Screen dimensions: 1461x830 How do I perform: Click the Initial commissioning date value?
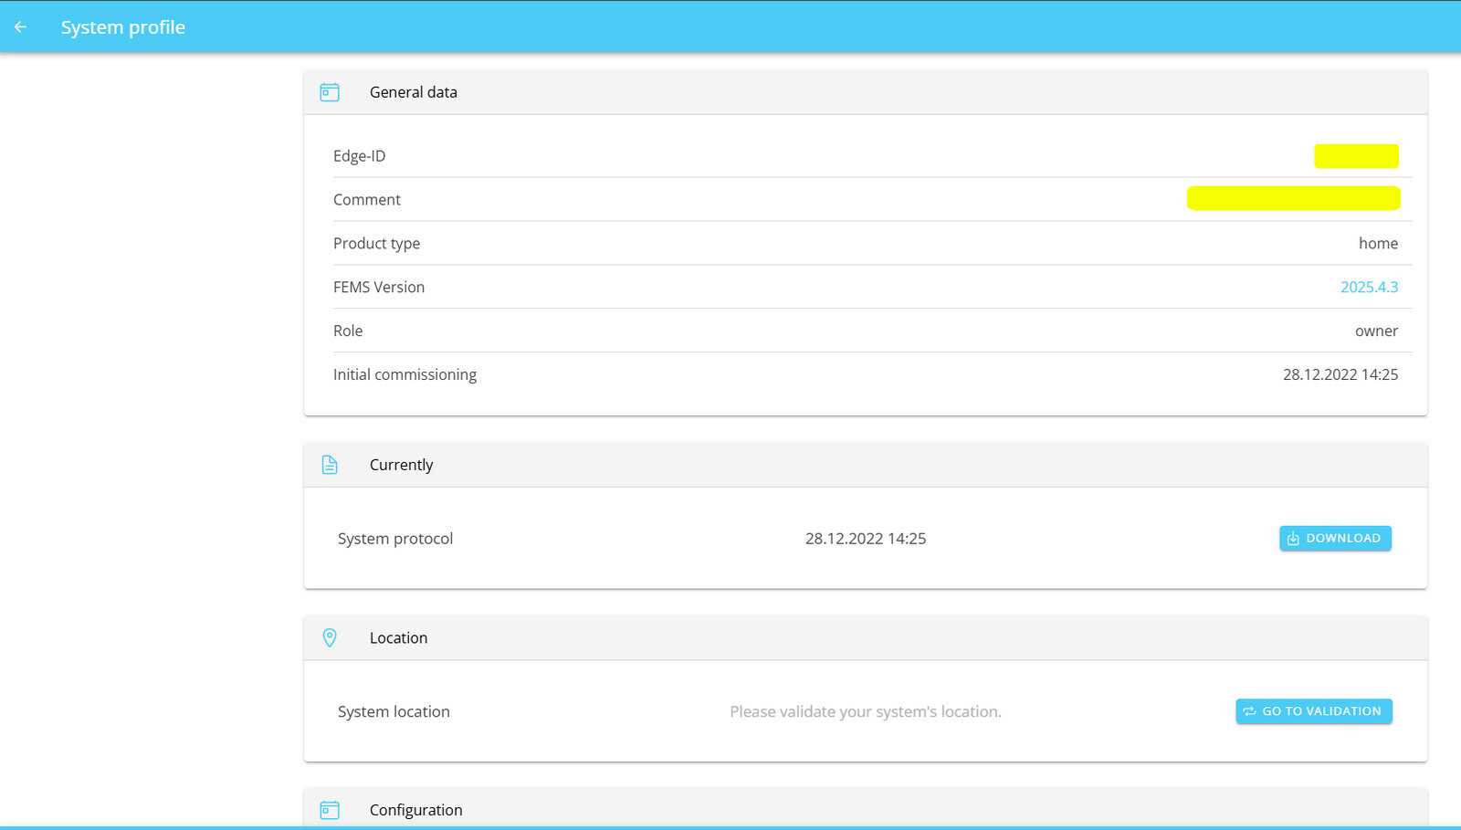tap(1340, 374)
